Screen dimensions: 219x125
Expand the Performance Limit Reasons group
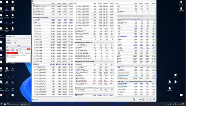pyautogui.click(x=116, y=16)
